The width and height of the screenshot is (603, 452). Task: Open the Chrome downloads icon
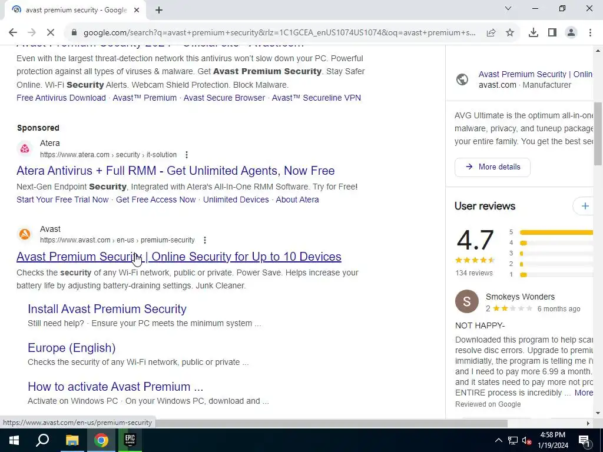coord(534,33)
